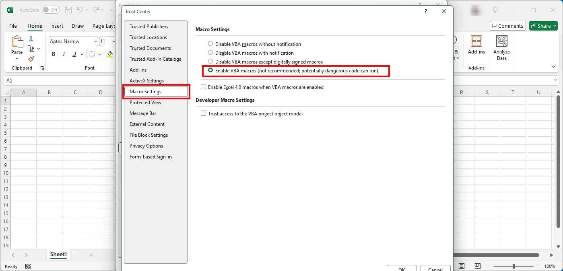Viewport: 563px width, 271px height.
Task: Click the Italic formatting icon
Action: (x=64, y=54)
